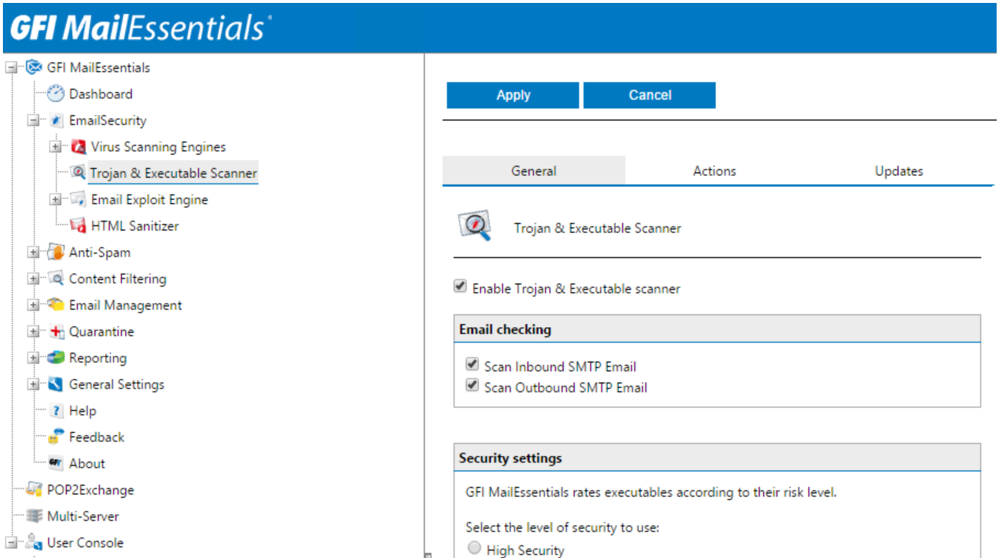Click the Multi-Server icon
This screenshot has width=1004, height=558.
(x=34, y=516)
